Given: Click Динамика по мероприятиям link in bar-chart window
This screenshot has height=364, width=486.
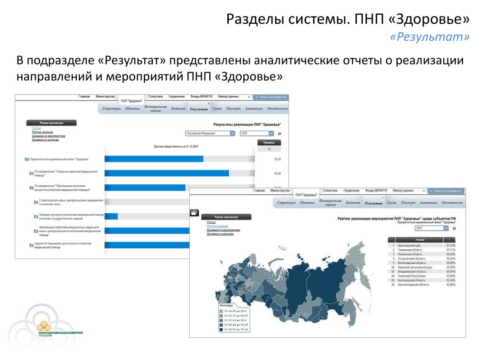Looking at the screenshot, I should (x=49, y=136).
